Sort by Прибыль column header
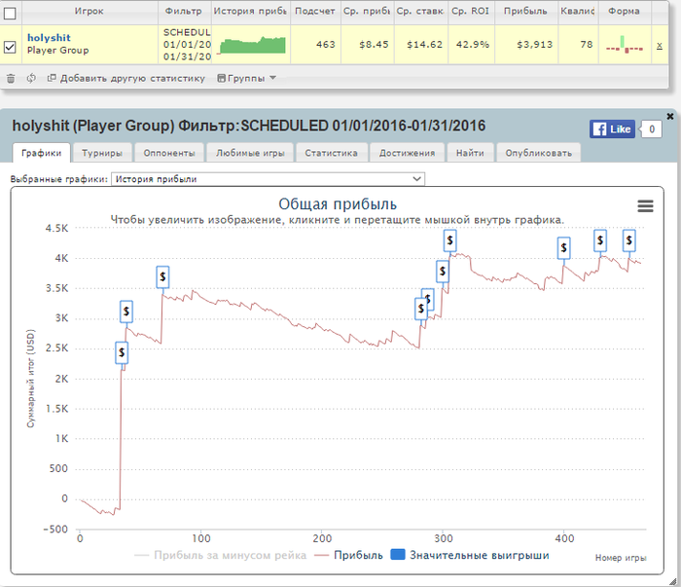 point(525,12)
